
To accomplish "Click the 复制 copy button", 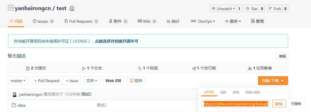I will click(x=279, y=104).
